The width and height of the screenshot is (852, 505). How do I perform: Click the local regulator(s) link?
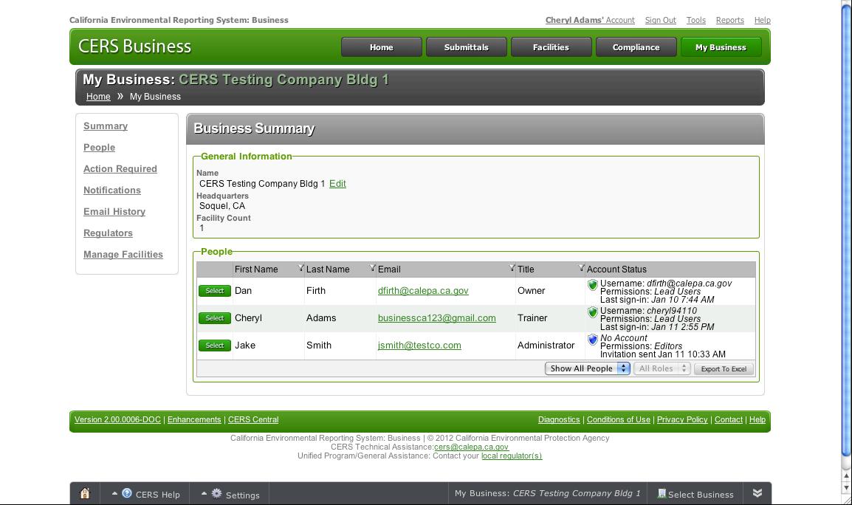click(x=512, y=456)
